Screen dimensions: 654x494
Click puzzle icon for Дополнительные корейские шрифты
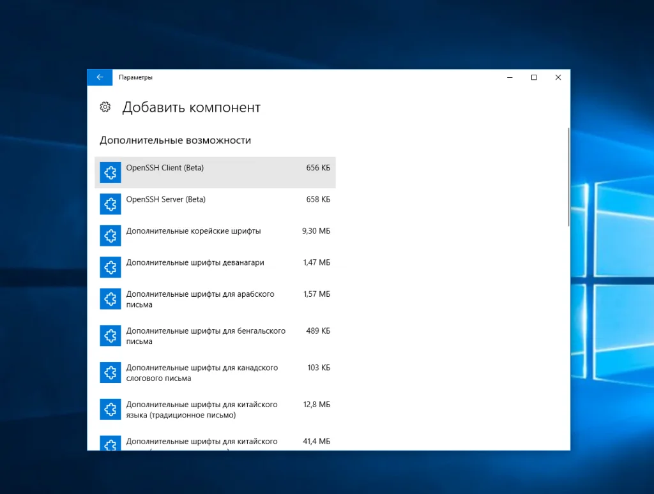tap(110, 236)
